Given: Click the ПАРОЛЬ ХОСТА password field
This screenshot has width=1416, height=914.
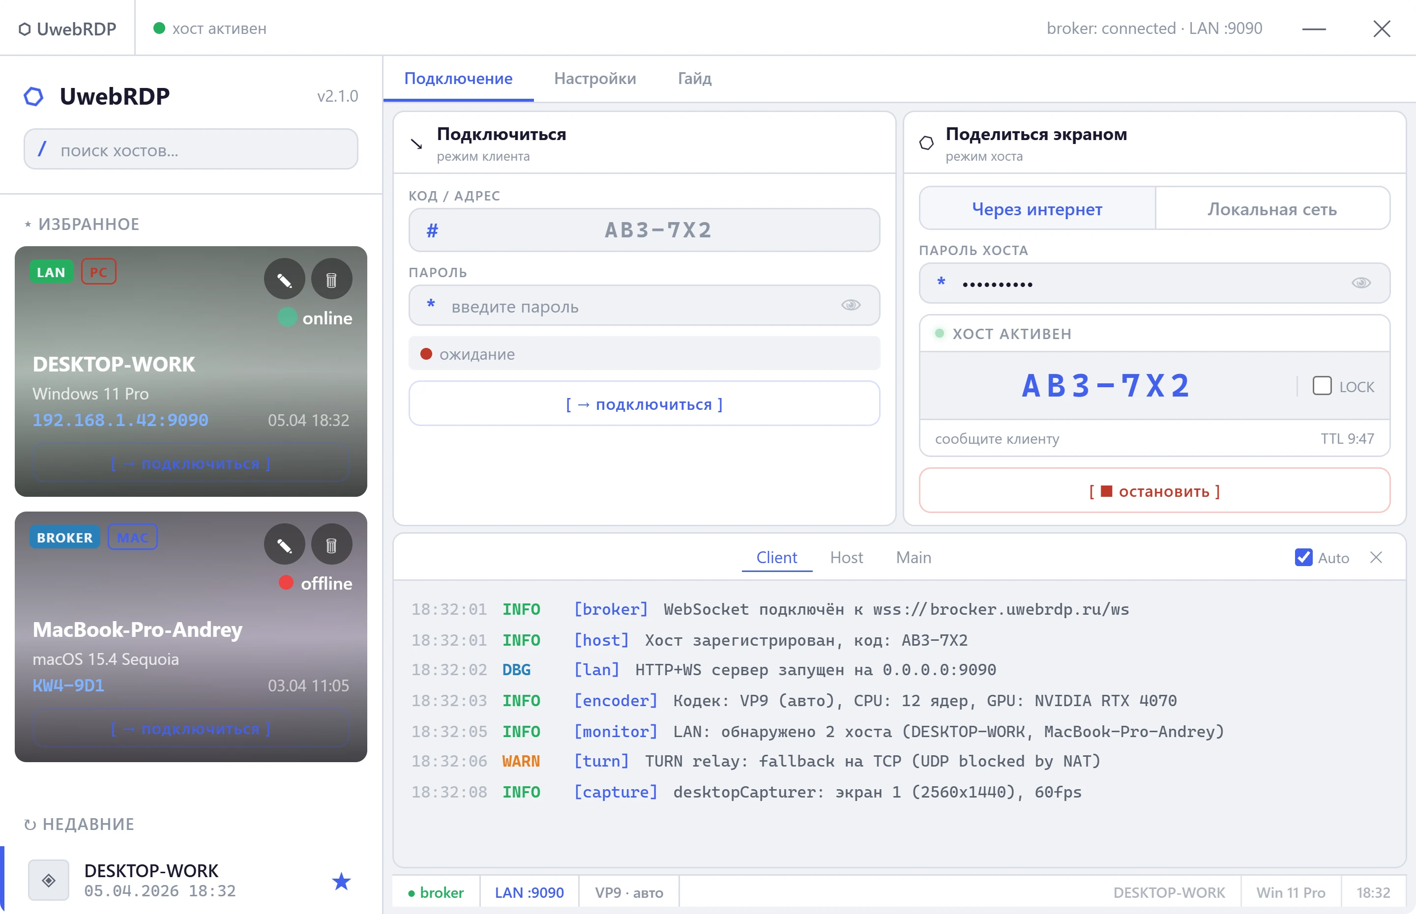Looking at the screenshot, I should (1155, 283).
